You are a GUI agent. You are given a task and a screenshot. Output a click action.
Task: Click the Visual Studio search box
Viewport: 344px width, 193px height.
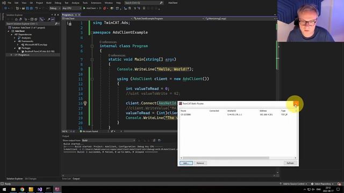(x=144, y=3)
